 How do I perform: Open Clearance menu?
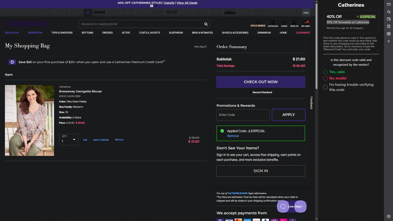coord(303,33)
